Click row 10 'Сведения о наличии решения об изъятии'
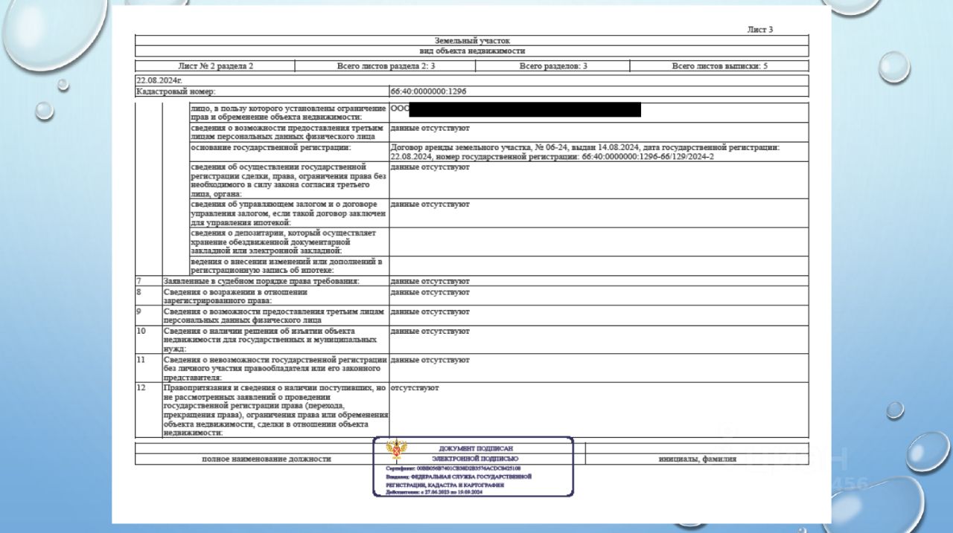953x533 pixels. pyautogui.click(x=271, y=339)
